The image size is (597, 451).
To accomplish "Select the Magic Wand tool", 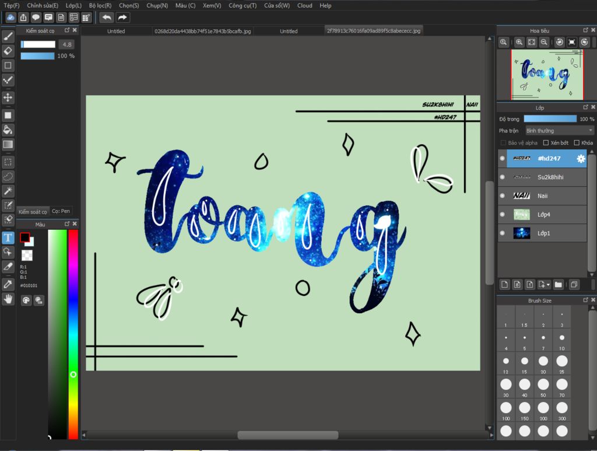I will tap(8, 191).
